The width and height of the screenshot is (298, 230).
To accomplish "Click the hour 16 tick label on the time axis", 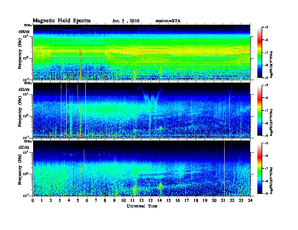I will pyautogui.click(x=178, y=200).
